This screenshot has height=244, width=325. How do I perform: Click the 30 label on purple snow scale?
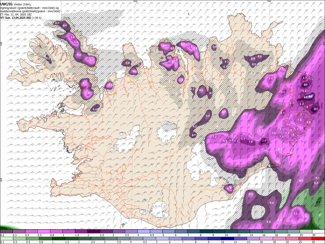314,235
